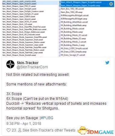Image resolution: width=115 pixels, height=136 pixels.
Task: Click the 3DMGAME chick mascot logo
Action: coord(82,130)
